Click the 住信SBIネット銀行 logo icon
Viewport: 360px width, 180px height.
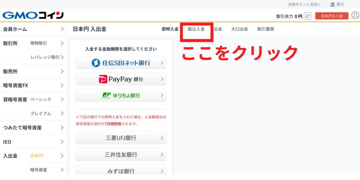pos(96,63)
